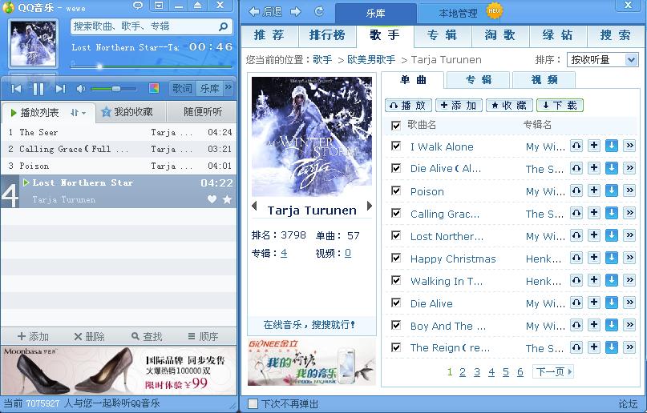The width and height of the screenshot is (647, 413).
Task: Mute the volume speaker icon
Action: click(x=81, y=89)
